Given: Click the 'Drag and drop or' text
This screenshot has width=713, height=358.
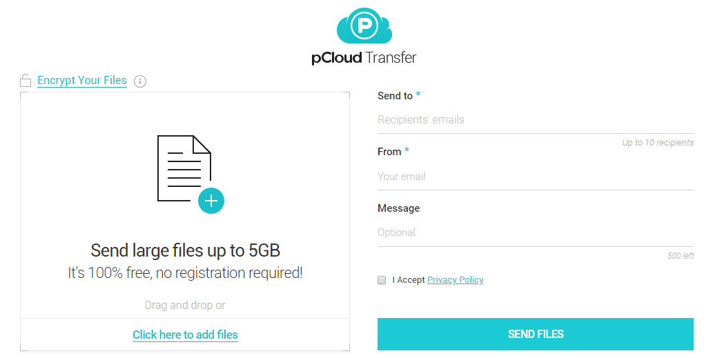Looking at the screenshot, I should pyautogui.click(x=185, y=306).
